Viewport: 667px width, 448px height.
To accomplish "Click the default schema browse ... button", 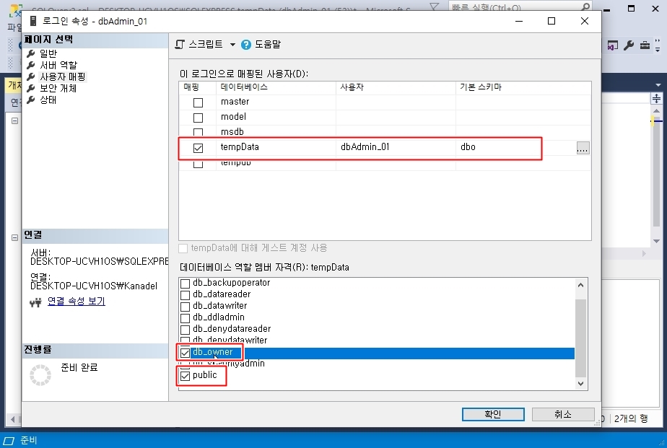I will pos(583,147).
